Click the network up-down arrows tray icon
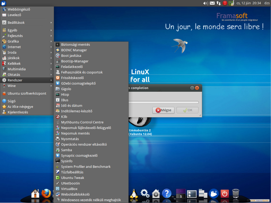This screenshot has width=271, height=203. click(x=219, y=3)
